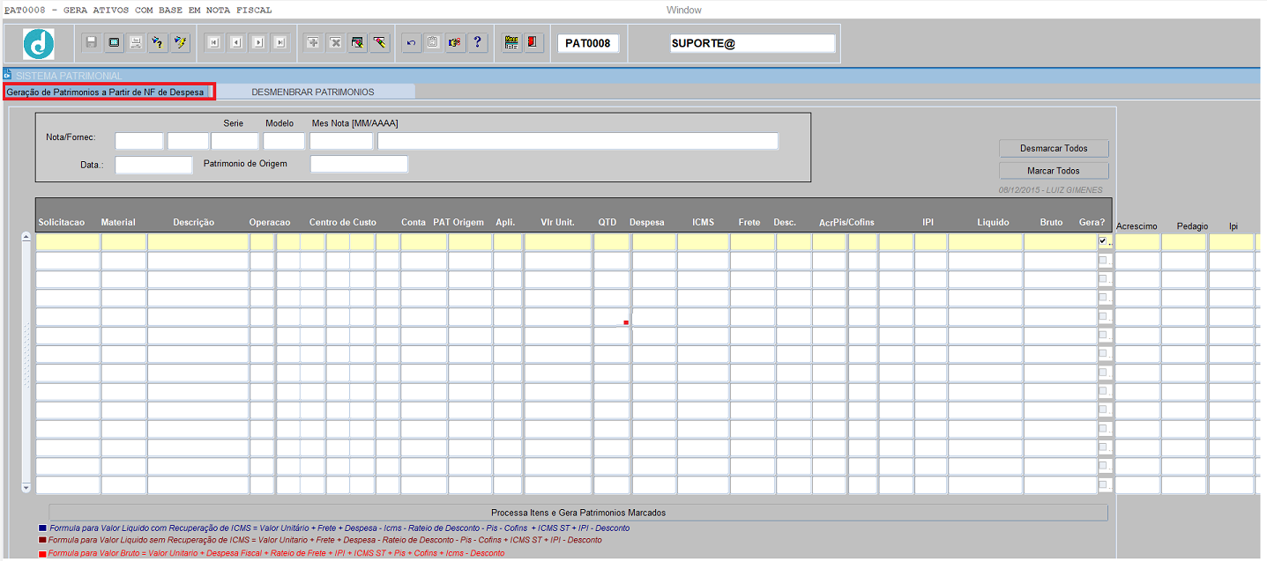Image resolution: width=1267 pixels, height=561 pixels.
Task: Click the Patrimonio de Origem input field
Action: tap(359, 164)
